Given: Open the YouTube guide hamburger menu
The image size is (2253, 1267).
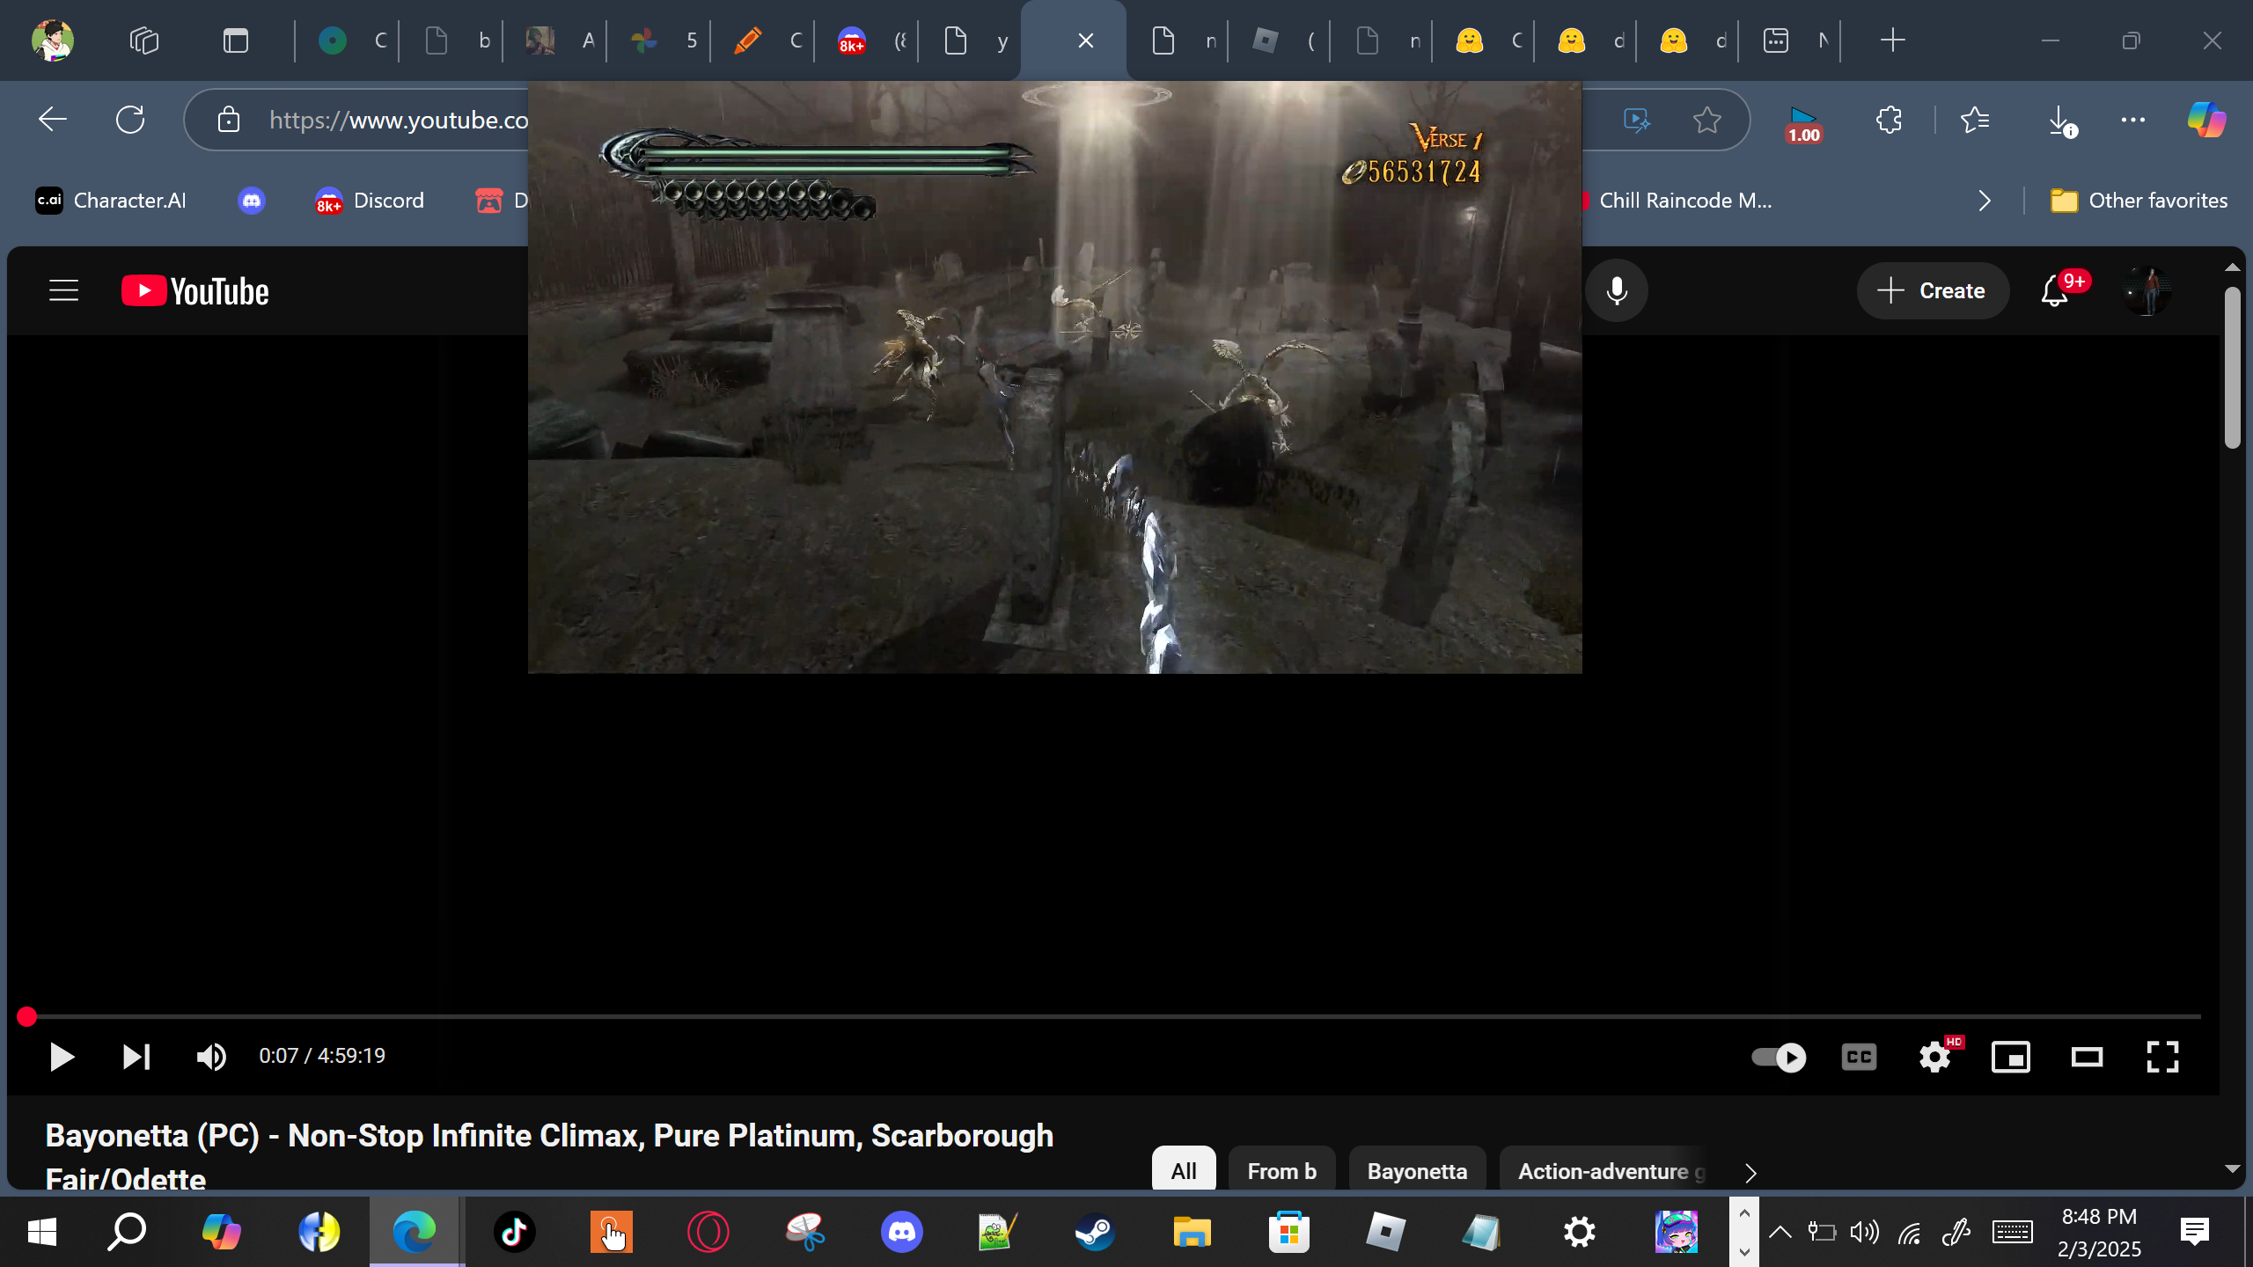Looking at the screenshot, I should tap(63, 291).
